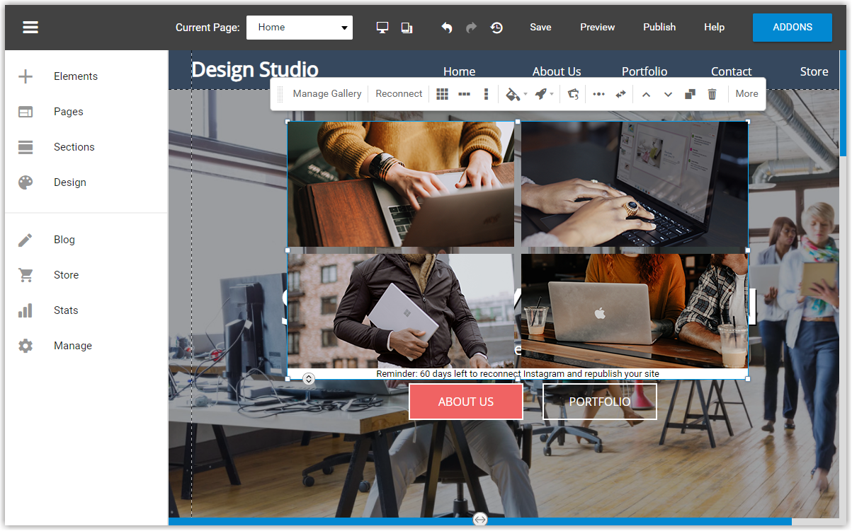Delete the gallery with the trash icon
The width and height of the screenshot is (852, 531).
712,94
